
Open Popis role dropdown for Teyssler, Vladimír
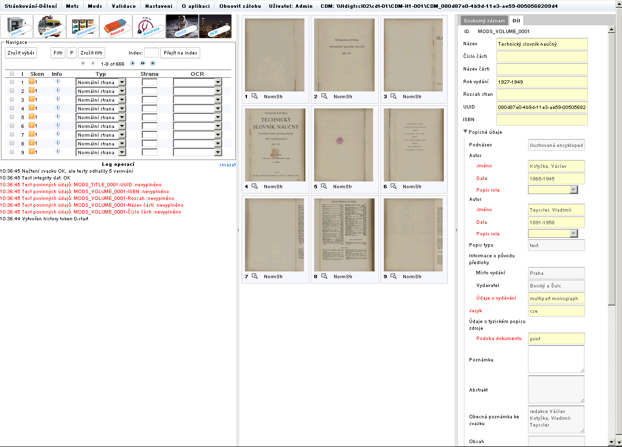tap(553, 233)
